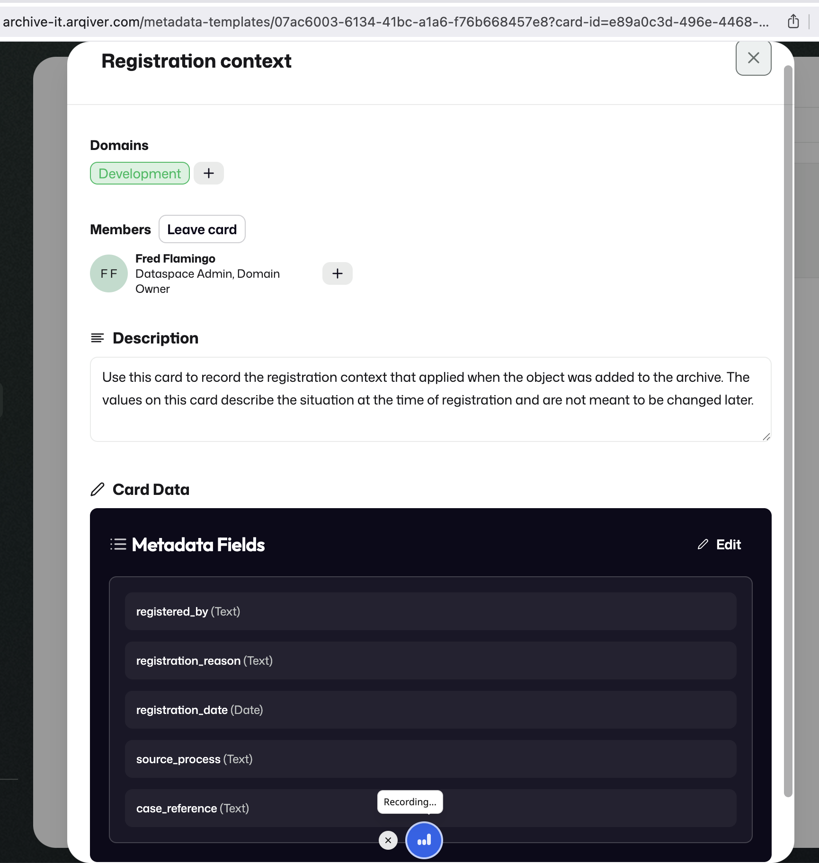The width and height of the screenshot is (819, 863).
Task: Click the Leave card button
Action: (202, 229)
